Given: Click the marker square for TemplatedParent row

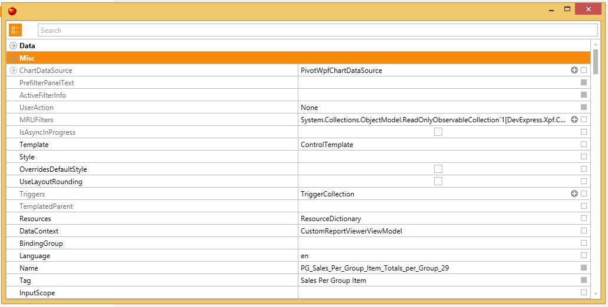Looking at the screenshot, I should click(x=584, y=206).
